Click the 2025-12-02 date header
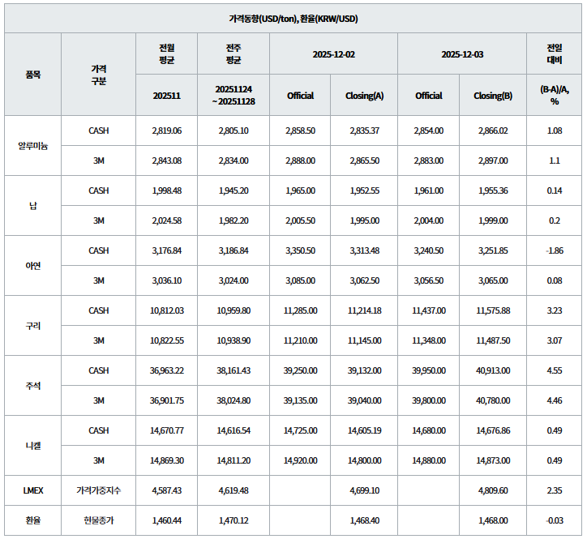This screenshot has height=539, width=587. (x=333, y=53)
